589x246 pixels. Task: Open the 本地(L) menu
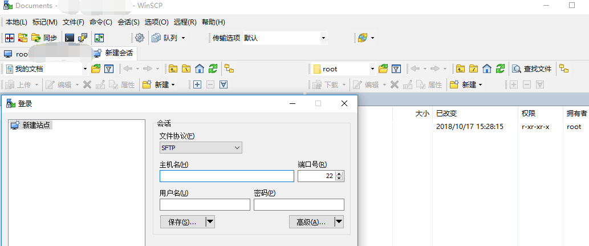coord(16,22)
